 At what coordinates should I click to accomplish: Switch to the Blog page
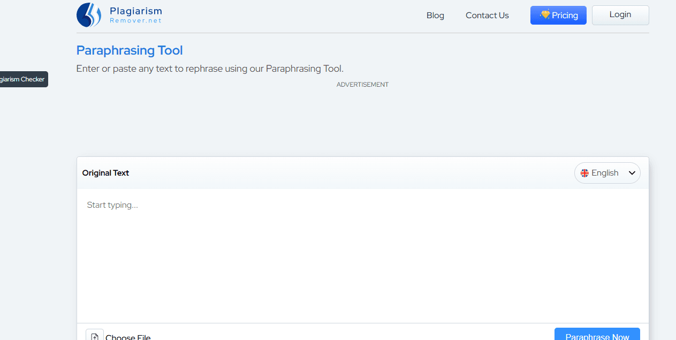[435, 15]
